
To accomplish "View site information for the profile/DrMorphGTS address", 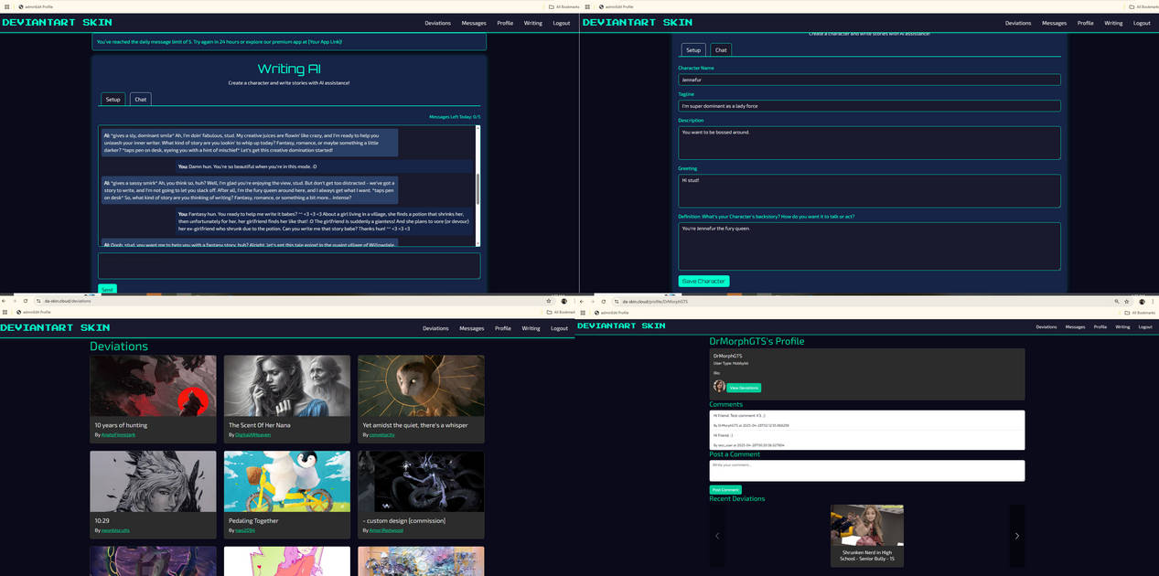I will click(x=617, y=302).
